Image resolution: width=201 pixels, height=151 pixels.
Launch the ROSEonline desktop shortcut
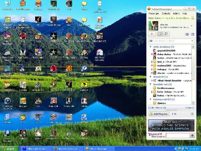[x=38, y=54]
